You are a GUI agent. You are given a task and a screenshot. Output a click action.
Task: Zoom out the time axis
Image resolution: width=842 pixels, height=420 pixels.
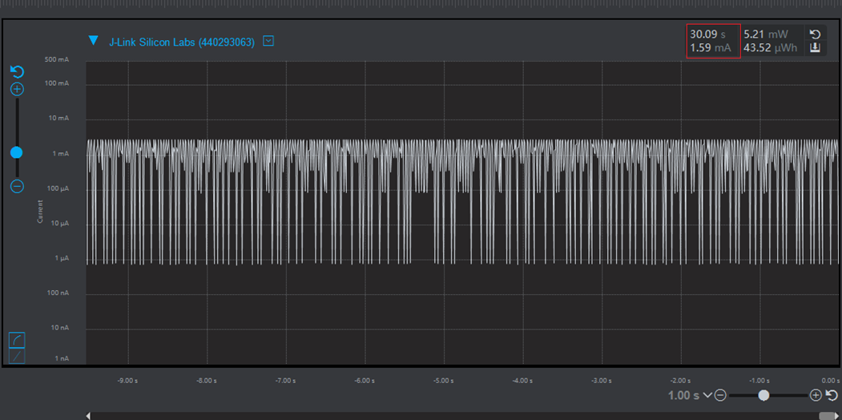(721, 396)
